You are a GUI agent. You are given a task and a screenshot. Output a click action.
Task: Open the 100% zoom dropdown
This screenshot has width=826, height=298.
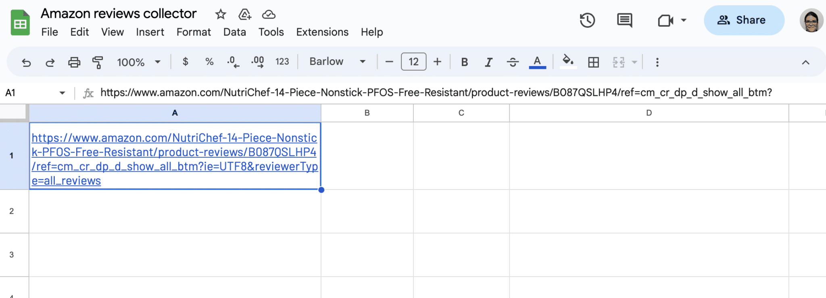(139, 62)
